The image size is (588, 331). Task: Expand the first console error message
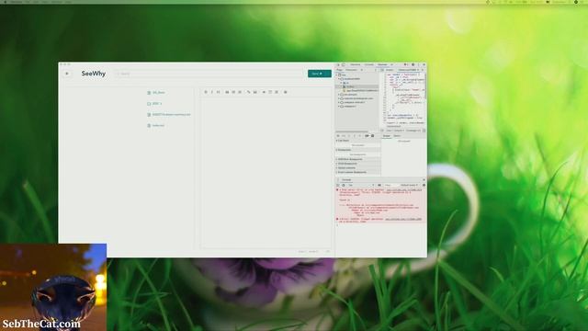pyautogui.click(x=340, y=190)
